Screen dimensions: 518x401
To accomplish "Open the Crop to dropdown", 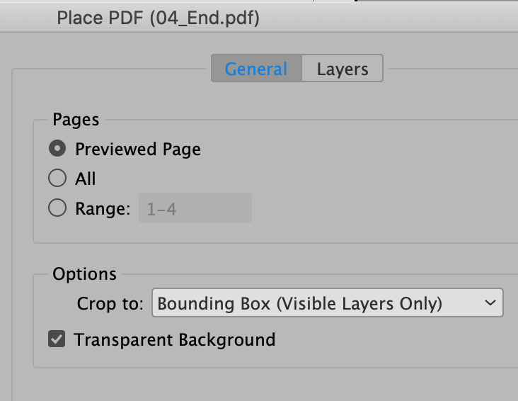I will click(327, 303).
